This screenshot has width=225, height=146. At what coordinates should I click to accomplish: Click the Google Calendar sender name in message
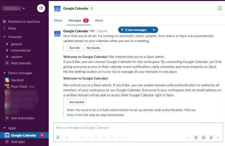76,31
